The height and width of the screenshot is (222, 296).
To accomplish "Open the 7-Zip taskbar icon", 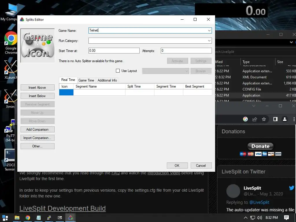I will coord(60,218).
